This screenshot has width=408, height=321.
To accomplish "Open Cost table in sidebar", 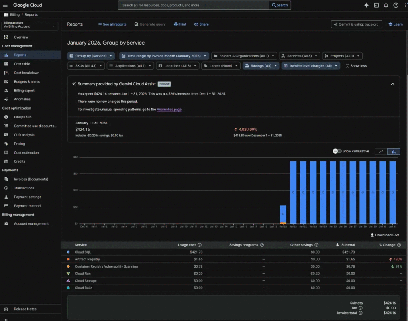I will 22,64.
